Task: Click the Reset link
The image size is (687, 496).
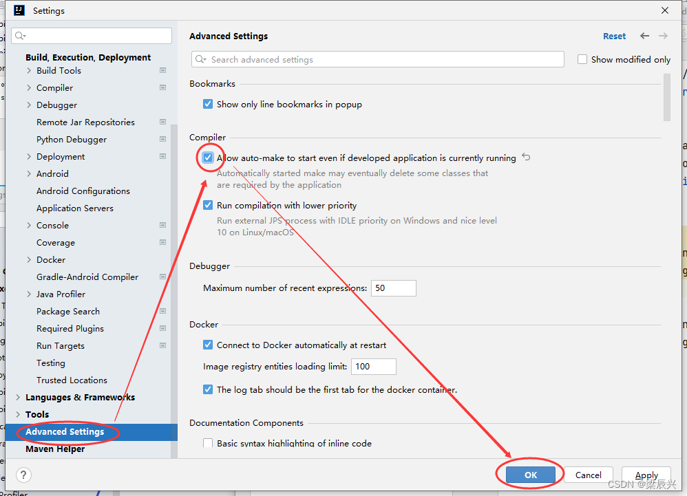Action: pyautogui.click(x=614, y=36)
